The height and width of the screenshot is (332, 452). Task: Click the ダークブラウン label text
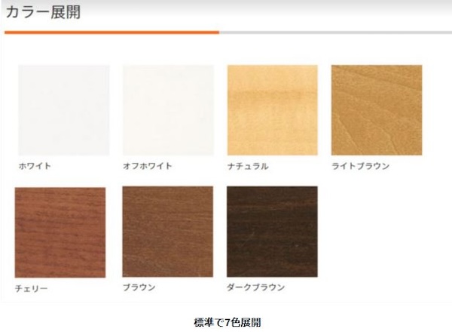[x=255, y=287]
